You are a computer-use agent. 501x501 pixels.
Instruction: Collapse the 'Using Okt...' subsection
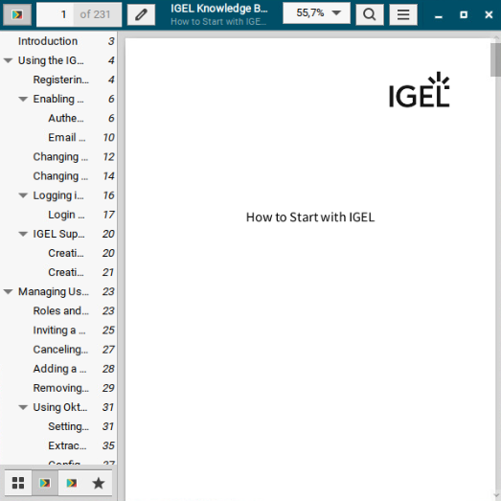point(23,407)
